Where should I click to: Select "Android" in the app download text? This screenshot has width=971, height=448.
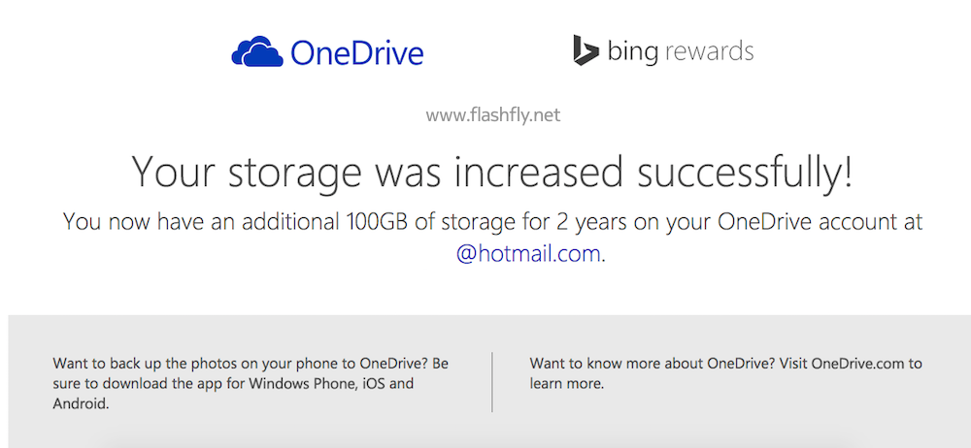[79, 402]
